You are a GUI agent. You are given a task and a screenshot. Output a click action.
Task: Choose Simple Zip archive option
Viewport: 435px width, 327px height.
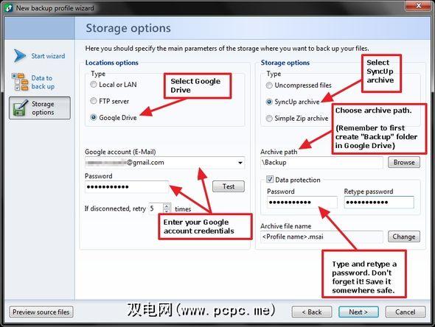[269, 119]
